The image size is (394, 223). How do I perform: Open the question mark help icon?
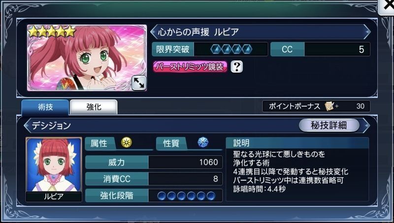click(x=237, y=66)
